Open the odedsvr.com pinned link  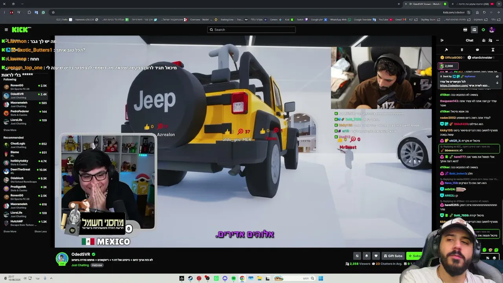(x=454, y=85)
